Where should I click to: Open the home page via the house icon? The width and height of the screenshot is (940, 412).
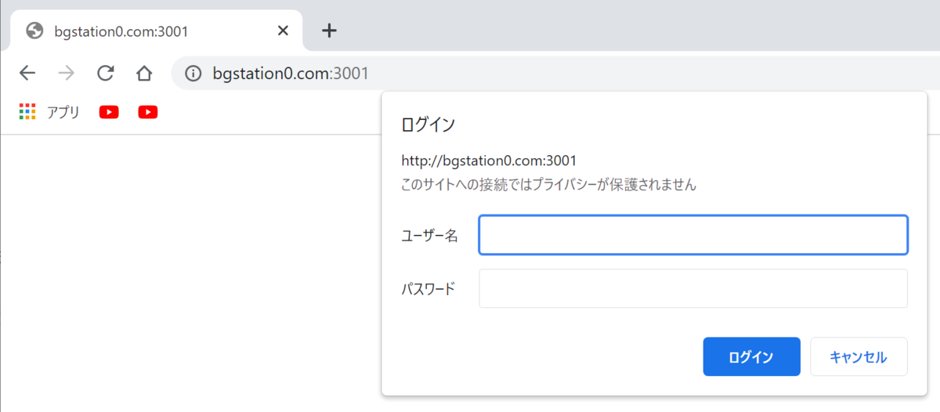coord(144,74)
